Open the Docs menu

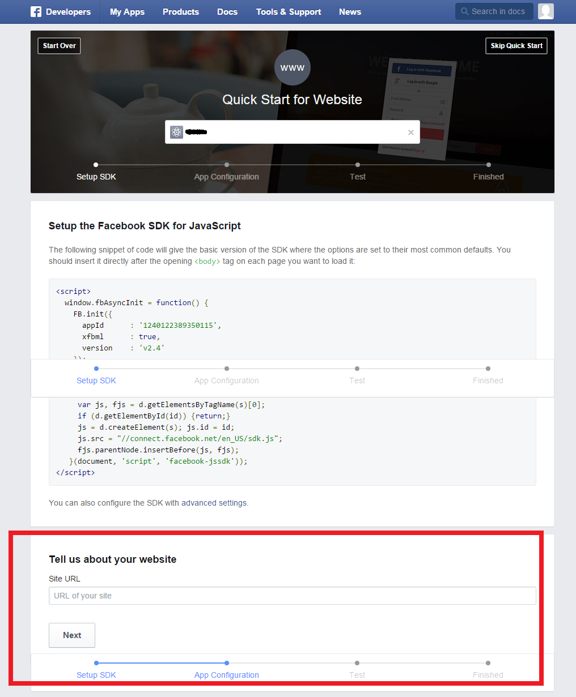click(227, 11)
